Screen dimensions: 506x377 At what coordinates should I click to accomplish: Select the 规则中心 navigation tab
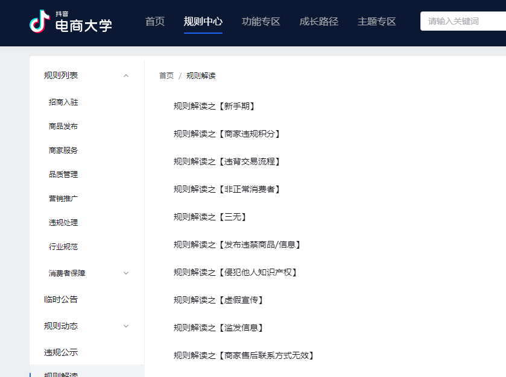point(203,22)
